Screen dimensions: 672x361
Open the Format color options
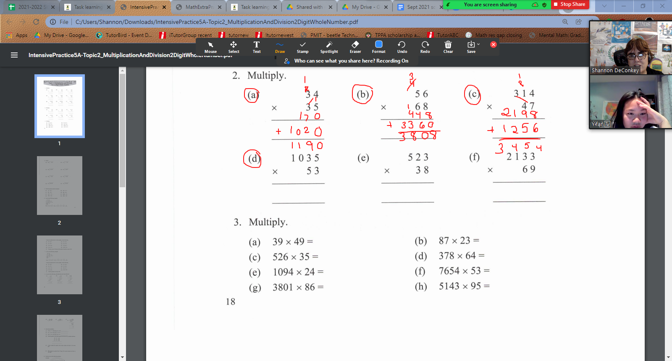click(x=378, y=47)
